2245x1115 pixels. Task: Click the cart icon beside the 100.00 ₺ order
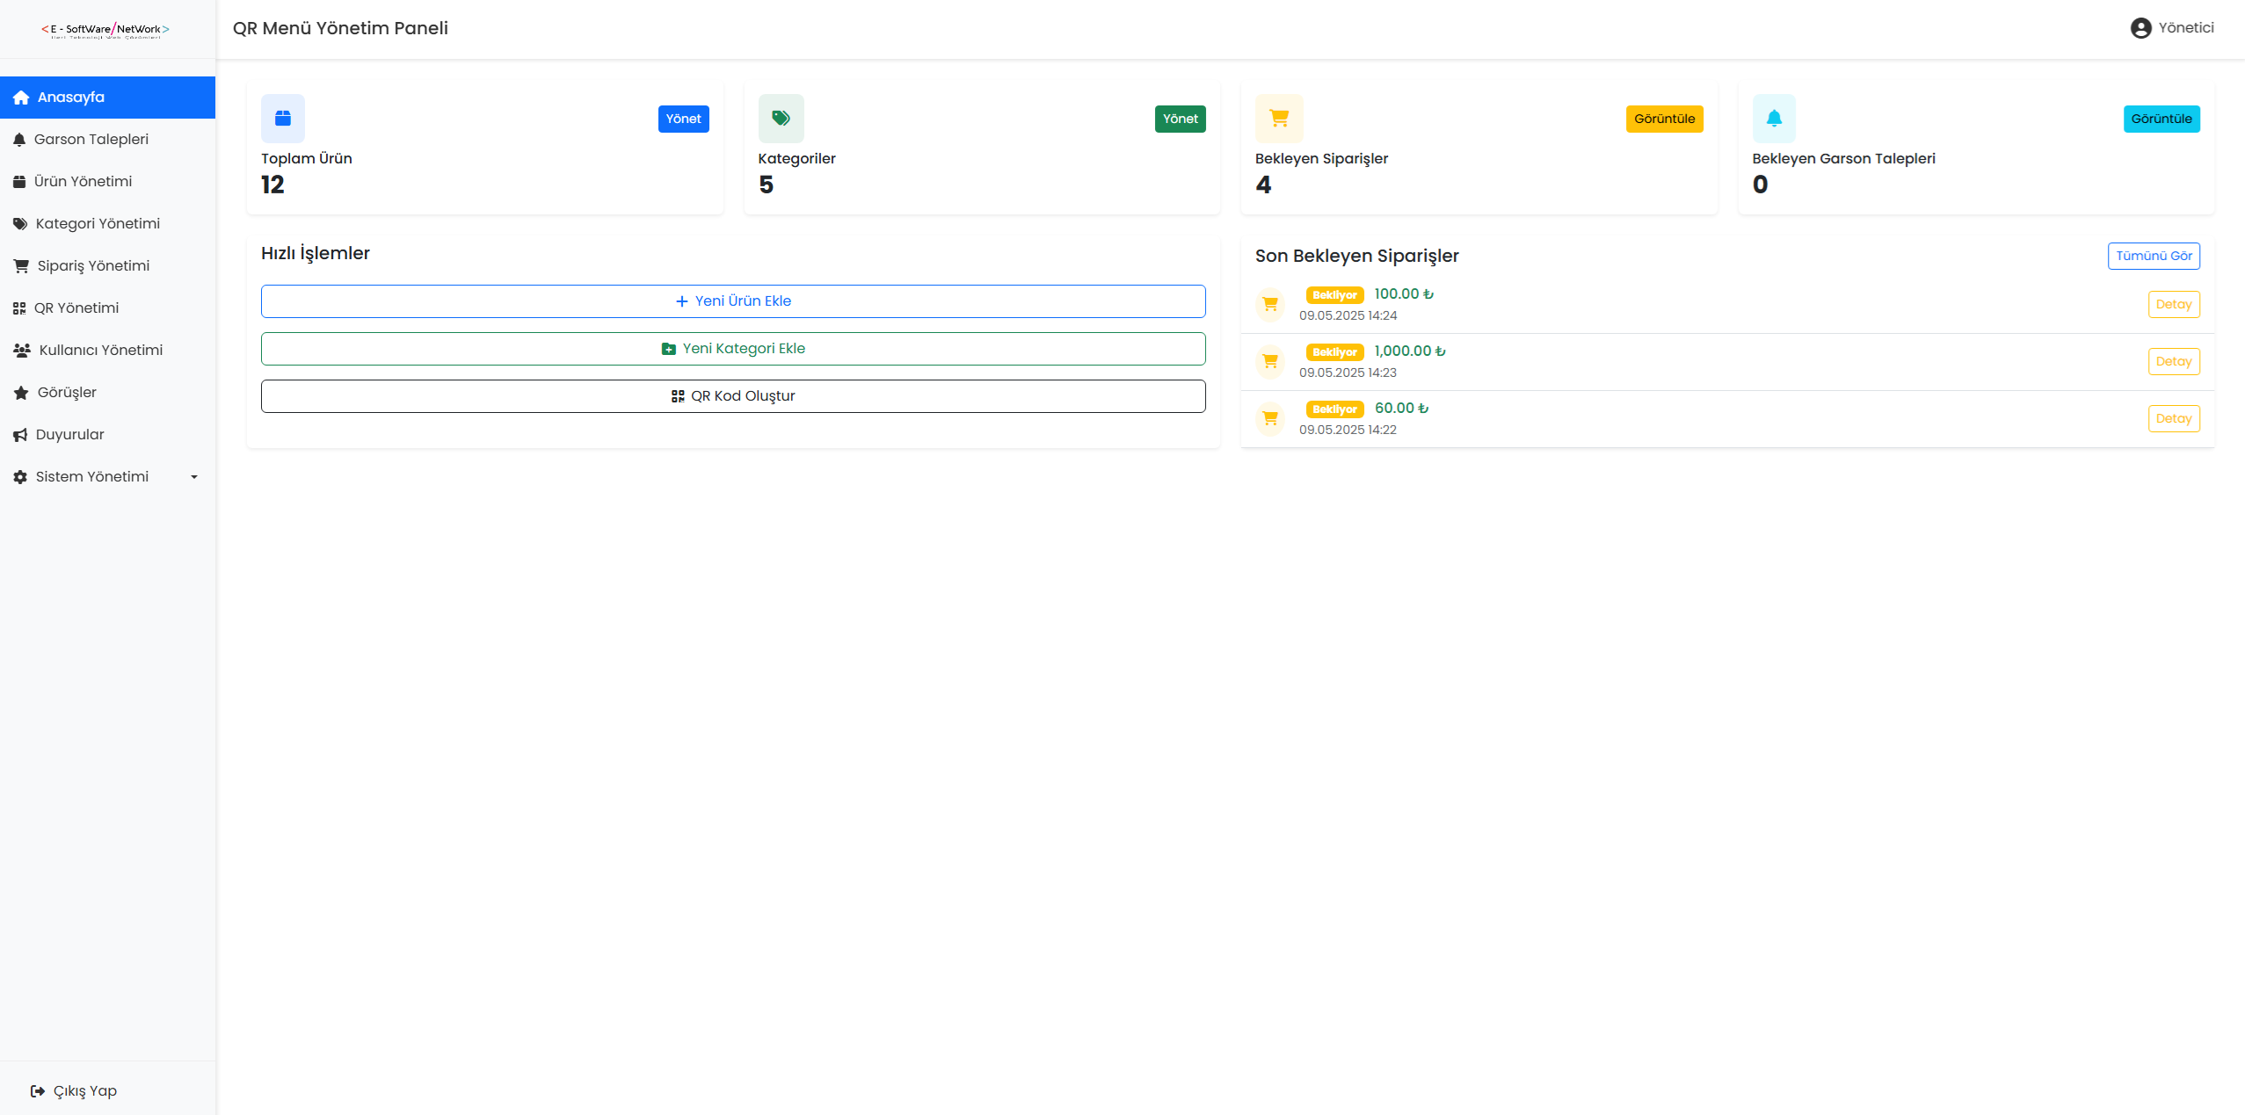(1270, 305)
